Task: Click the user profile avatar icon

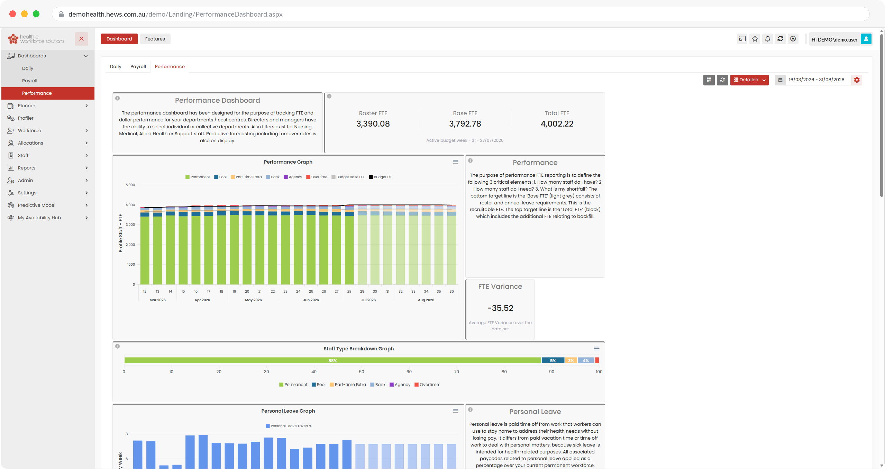Action: pyautogui.click(x=866, y=39)
